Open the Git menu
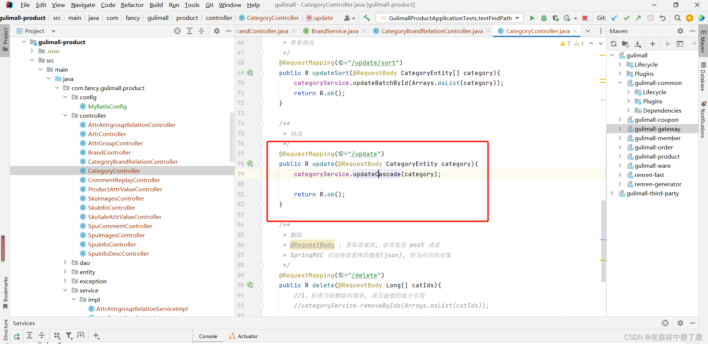This screenshot has height=344, width=708. coord(209,5)
